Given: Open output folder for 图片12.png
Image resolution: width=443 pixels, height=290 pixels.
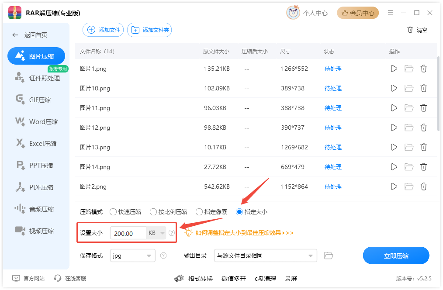Looking at the screenshot, I should click(x=409, y=128).
